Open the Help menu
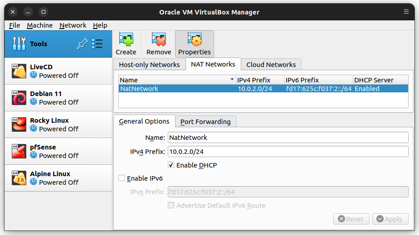This screenshot has width=419, height=235. pos(100,25)
